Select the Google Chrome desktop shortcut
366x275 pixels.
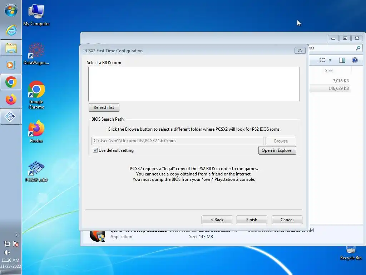click(36, 95)
